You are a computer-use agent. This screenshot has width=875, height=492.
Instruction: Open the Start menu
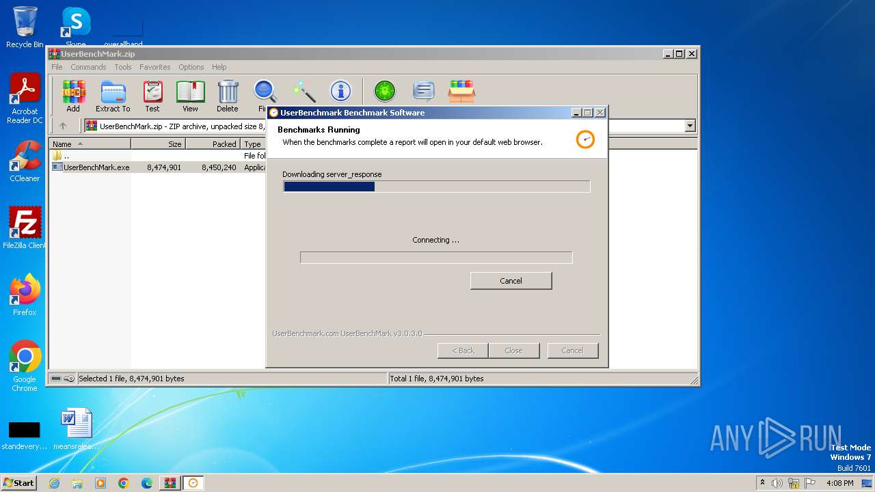click(18, 482)
